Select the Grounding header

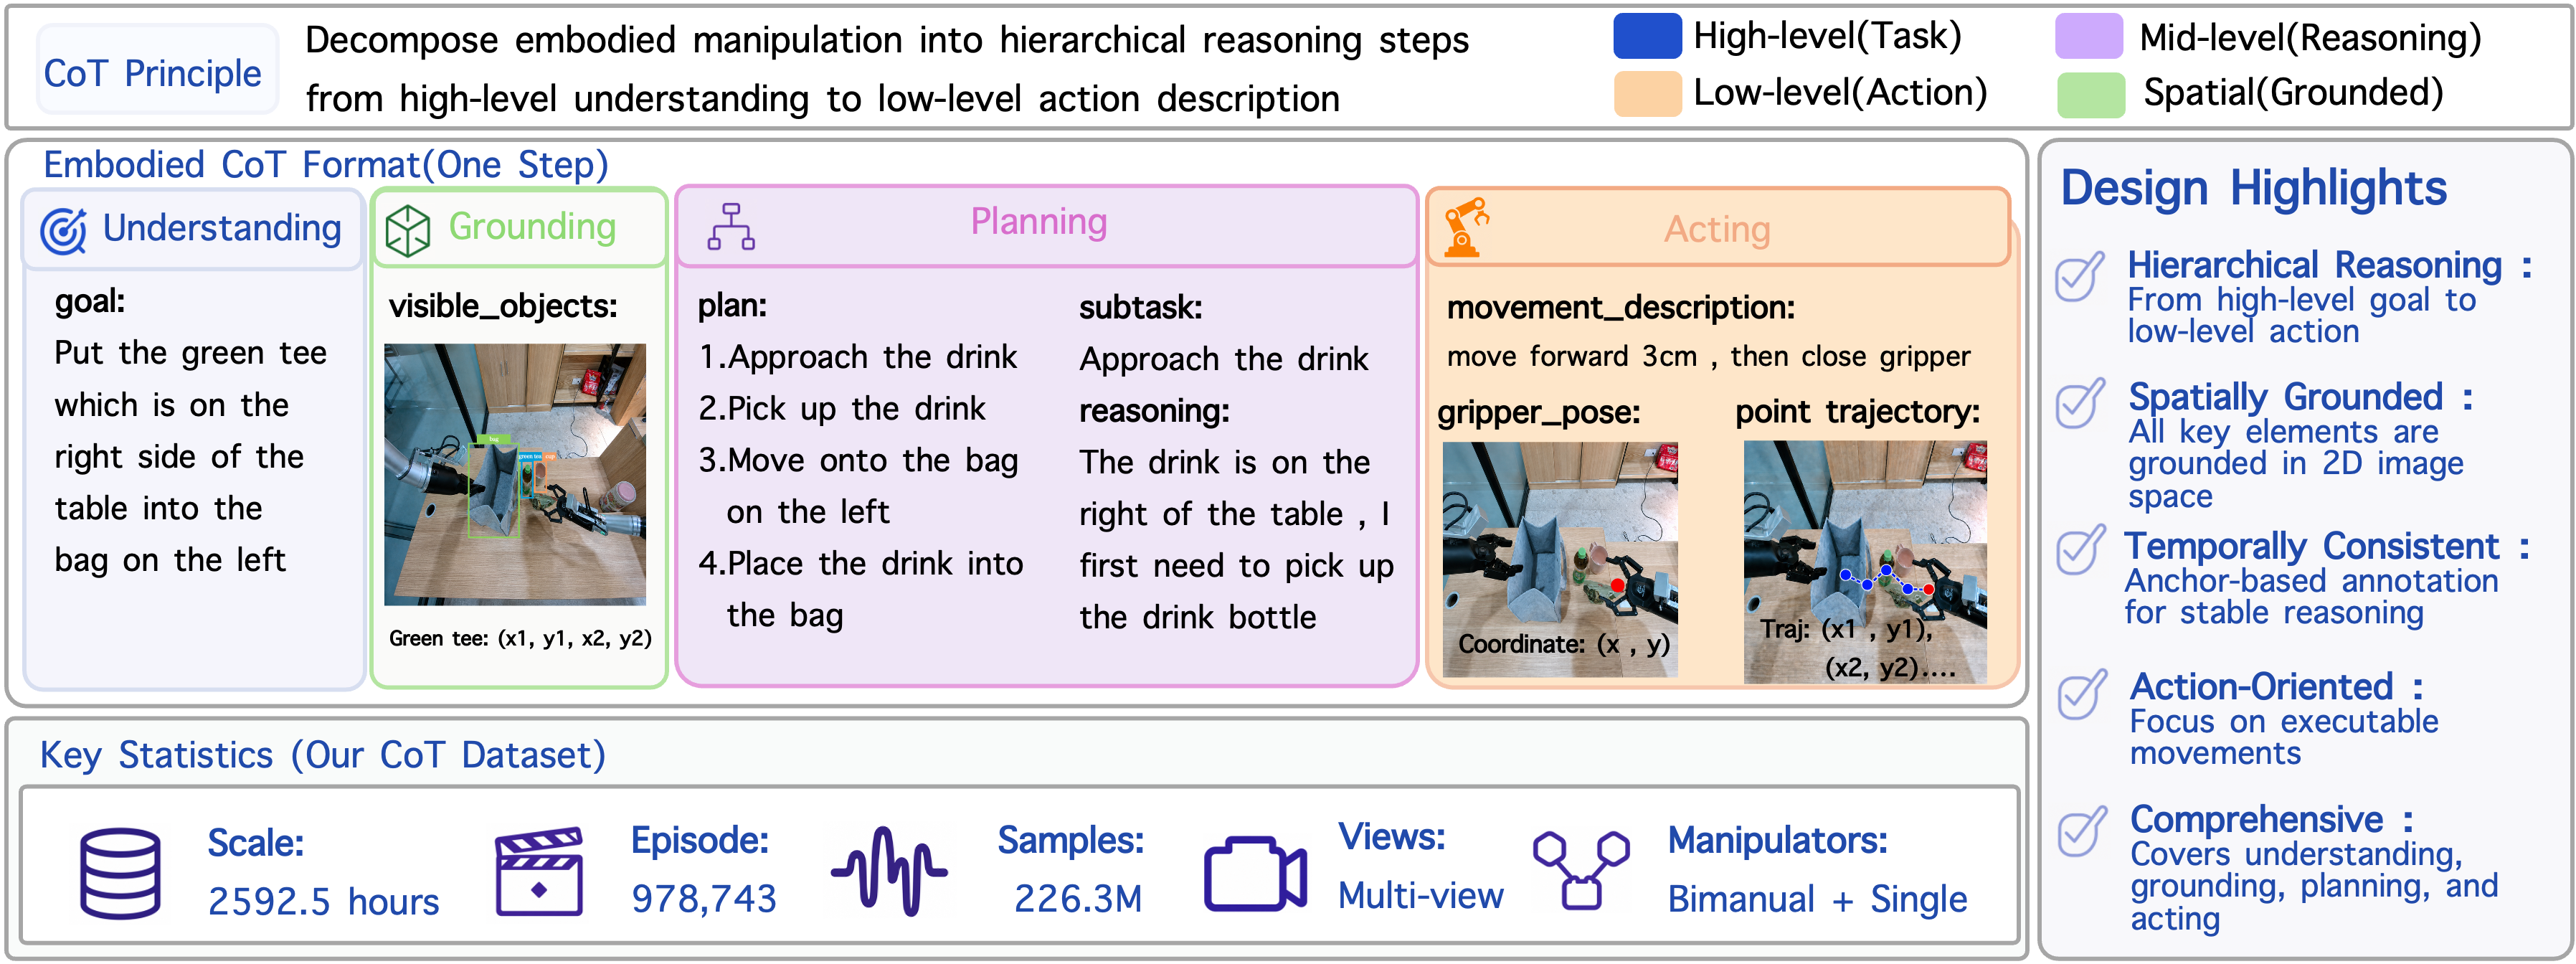519,227
